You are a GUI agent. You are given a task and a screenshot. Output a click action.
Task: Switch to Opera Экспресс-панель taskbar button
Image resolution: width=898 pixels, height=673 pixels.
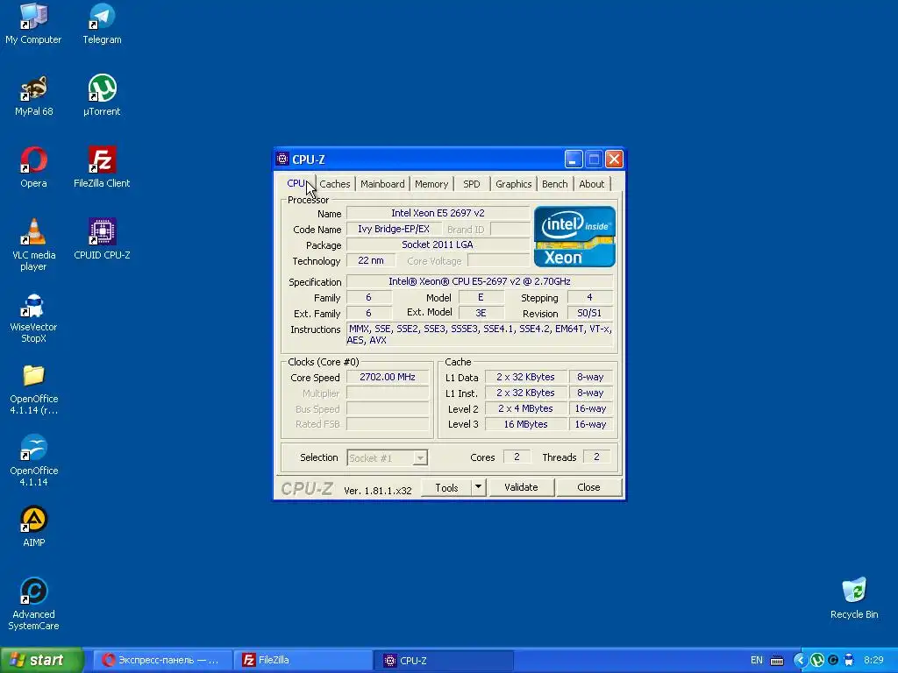[162, 660]
